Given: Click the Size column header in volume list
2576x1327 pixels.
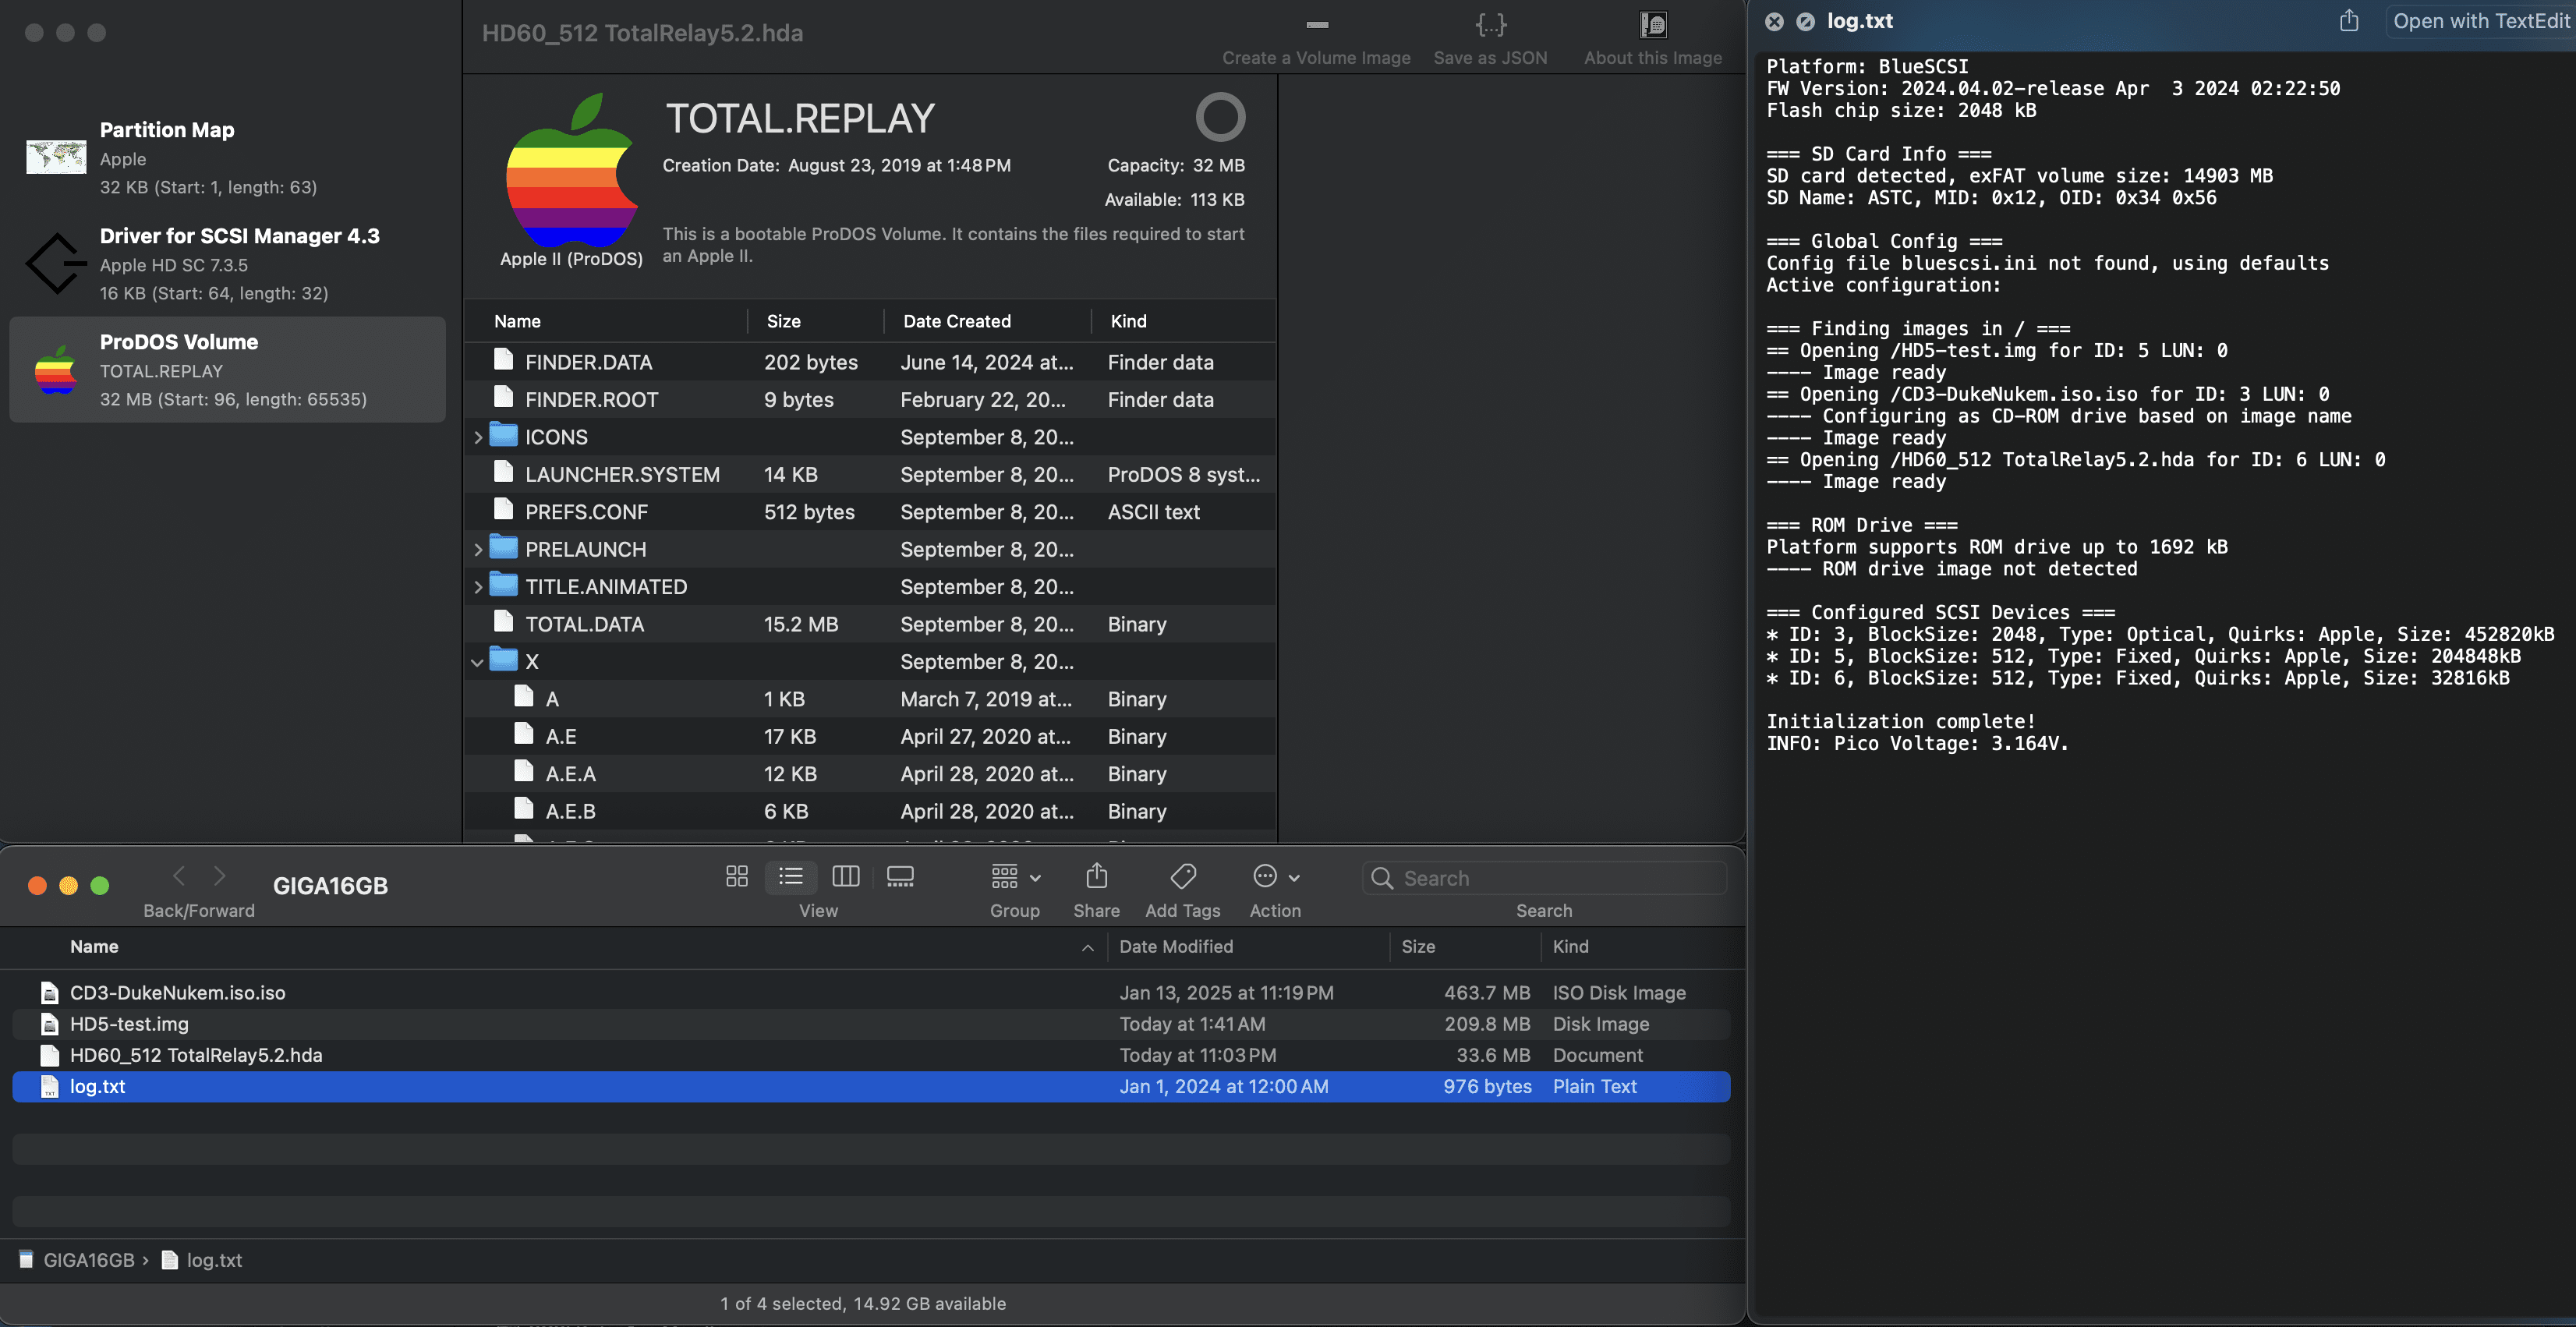Looking at the screenshot, I should (x=783, y=321).
